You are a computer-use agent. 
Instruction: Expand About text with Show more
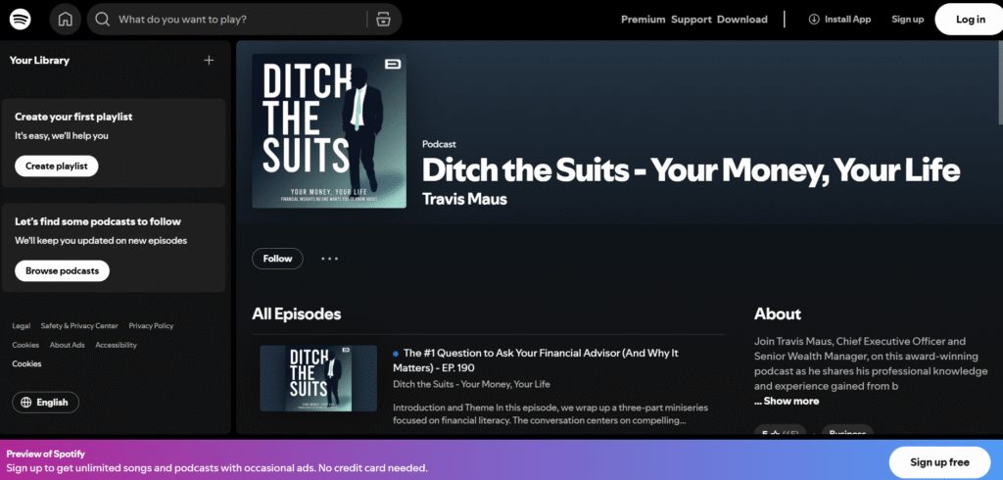(x=787, y=401)
